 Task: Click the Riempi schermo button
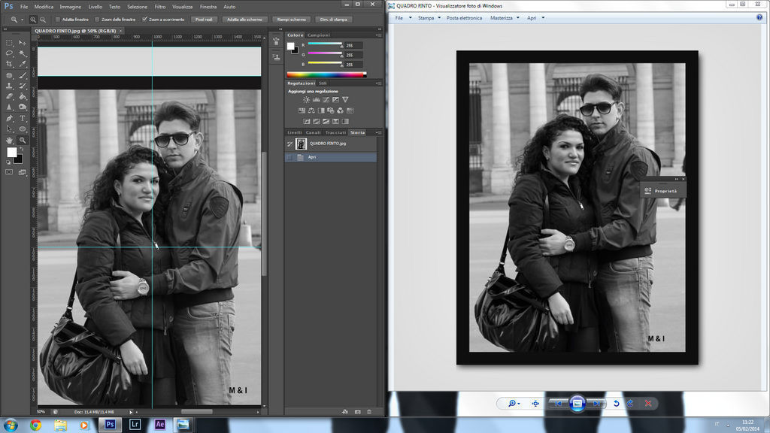[x=291, y=20]
